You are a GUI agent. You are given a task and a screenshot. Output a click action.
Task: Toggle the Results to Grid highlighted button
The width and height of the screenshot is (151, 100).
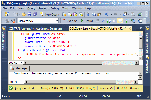(120, 21)
